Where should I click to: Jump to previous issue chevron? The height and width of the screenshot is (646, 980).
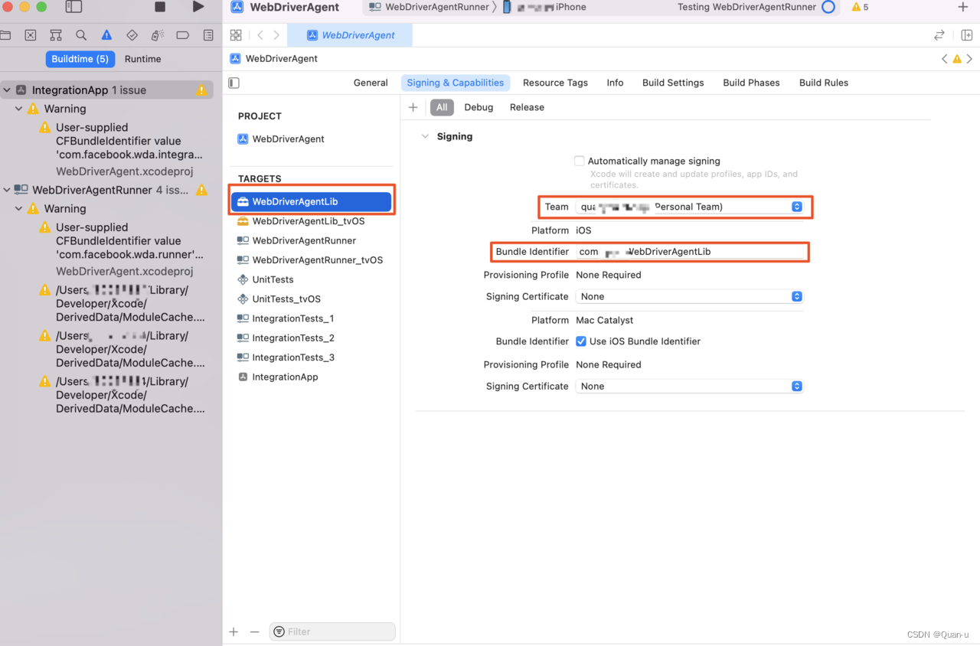944,59
